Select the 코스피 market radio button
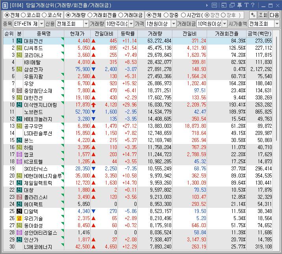Image resolution: width=282 pixels, height=254 pixels. 23,15
